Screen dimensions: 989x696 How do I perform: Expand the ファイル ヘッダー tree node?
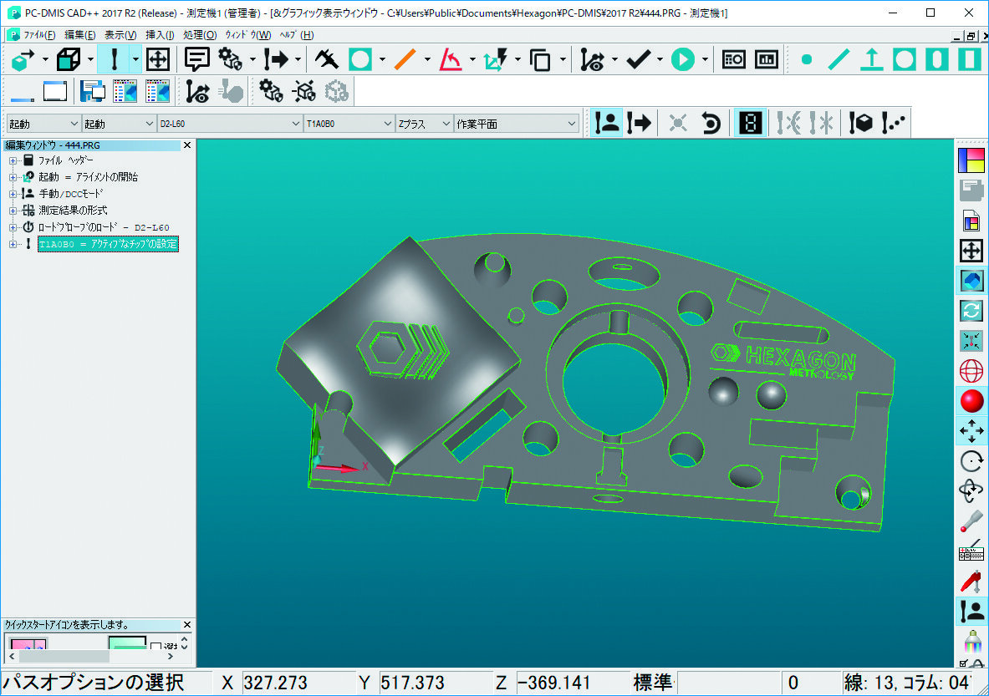(13, 160)
